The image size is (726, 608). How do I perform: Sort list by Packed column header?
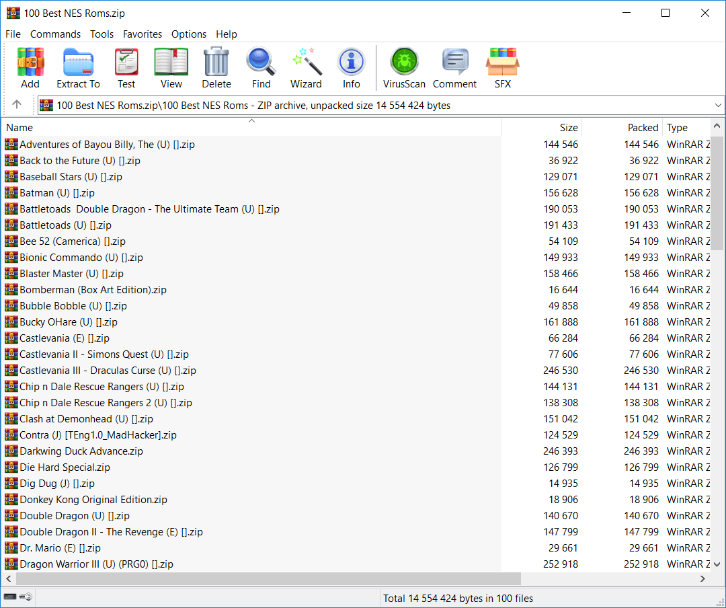coord(622,127)
